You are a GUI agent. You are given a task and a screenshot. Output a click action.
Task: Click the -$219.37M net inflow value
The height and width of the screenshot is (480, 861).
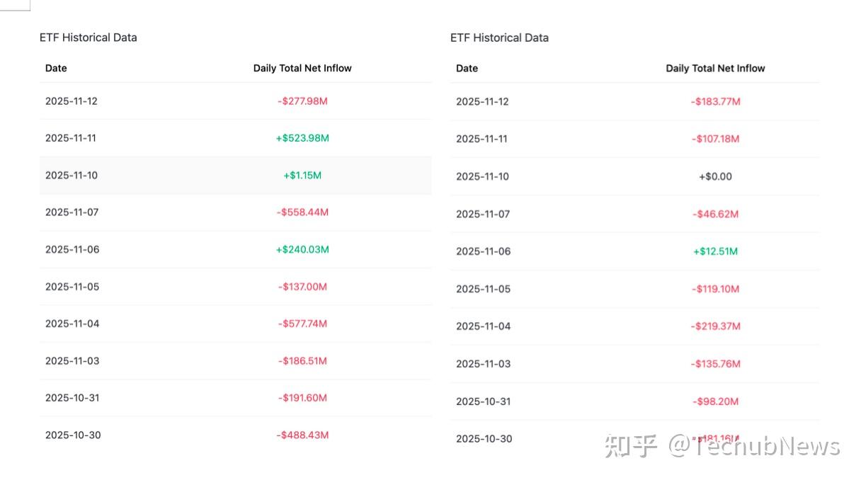pos(715,326)
